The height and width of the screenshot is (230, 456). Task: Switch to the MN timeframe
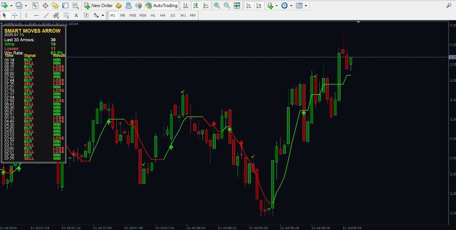[x=192, y=15]
